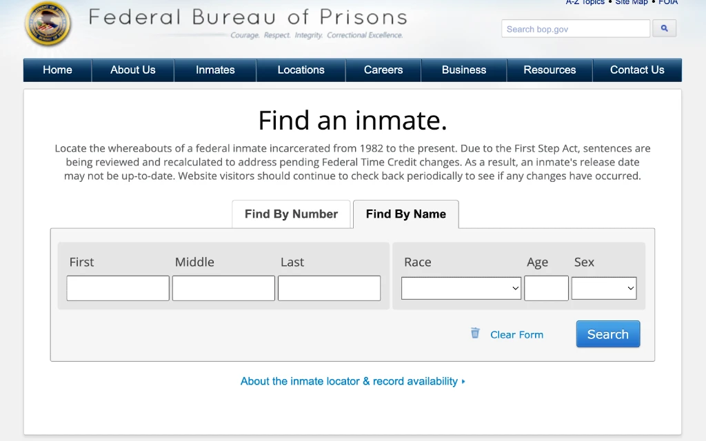Viewport: 706px width, 441px height.
Task: Click the Clear Form link
Action: [516, 335]
